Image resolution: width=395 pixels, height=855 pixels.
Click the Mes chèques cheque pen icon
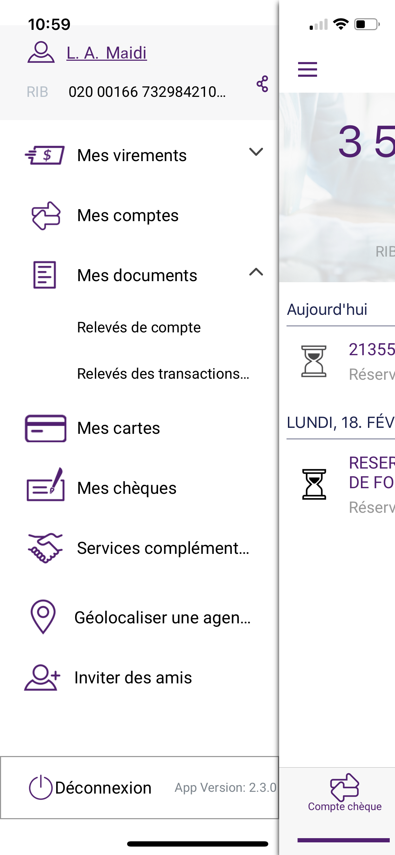[46, 484]
